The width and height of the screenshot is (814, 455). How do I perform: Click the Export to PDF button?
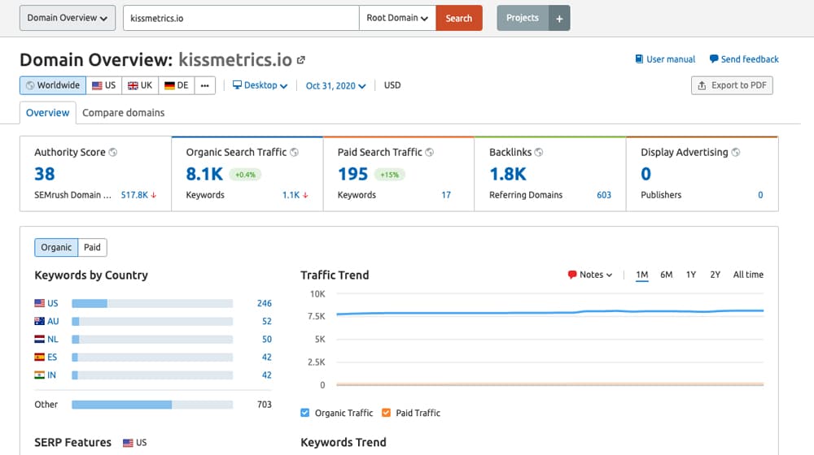point(732,85)
